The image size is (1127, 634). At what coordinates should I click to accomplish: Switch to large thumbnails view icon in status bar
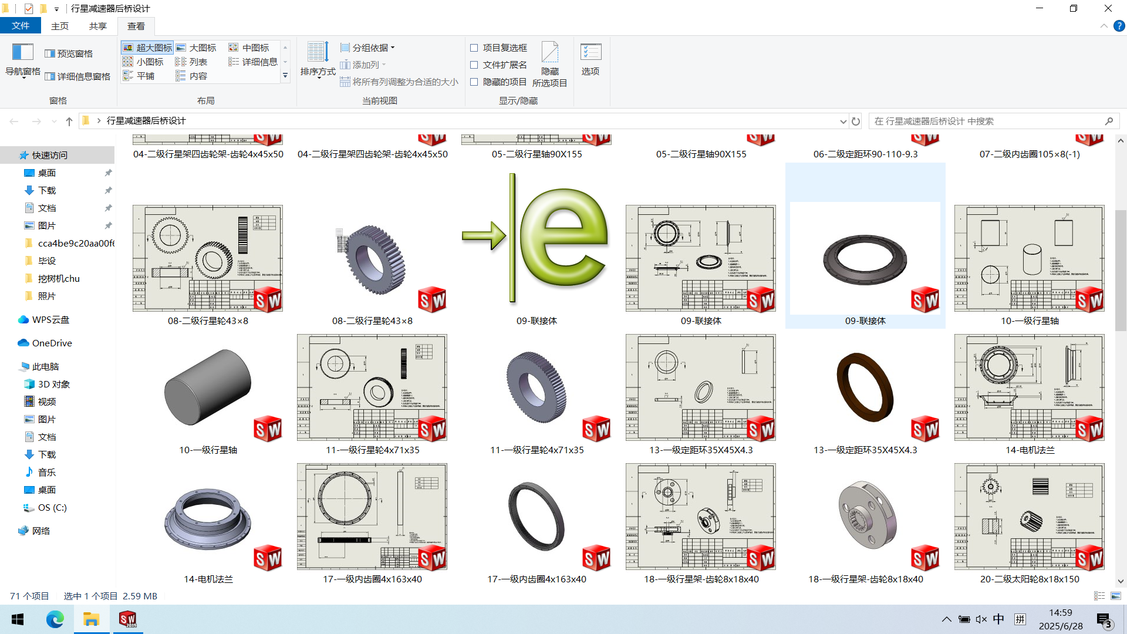pyautogui.click(x=1116, y=596)
